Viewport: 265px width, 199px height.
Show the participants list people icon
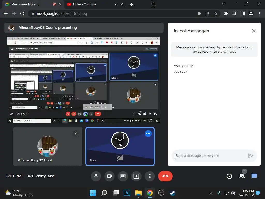(x=242, y=176)
